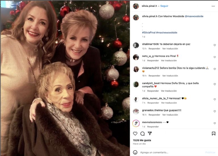View the 1526 Me gusta likes list

point(142,140)
